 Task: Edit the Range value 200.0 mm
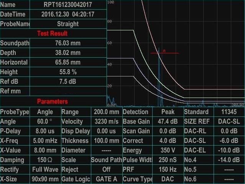pos(106,112)
